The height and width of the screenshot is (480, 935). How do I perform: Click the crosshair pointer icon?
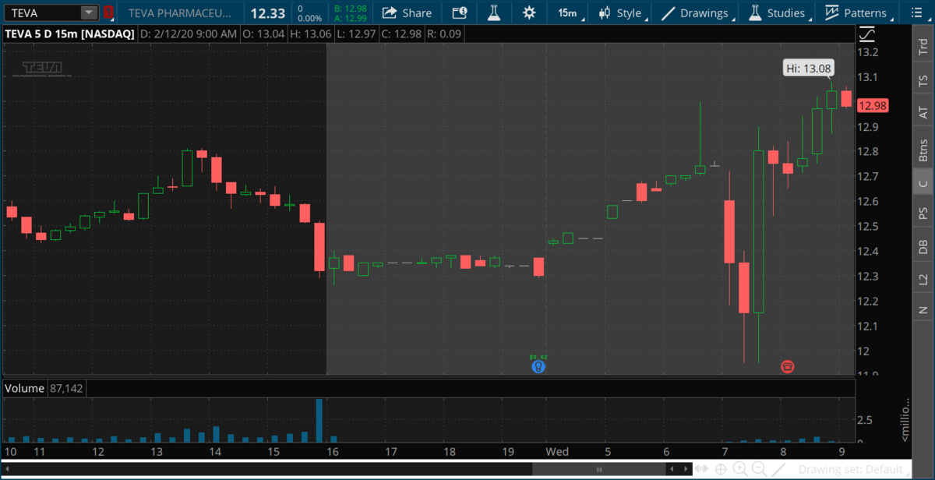point(722,470)
